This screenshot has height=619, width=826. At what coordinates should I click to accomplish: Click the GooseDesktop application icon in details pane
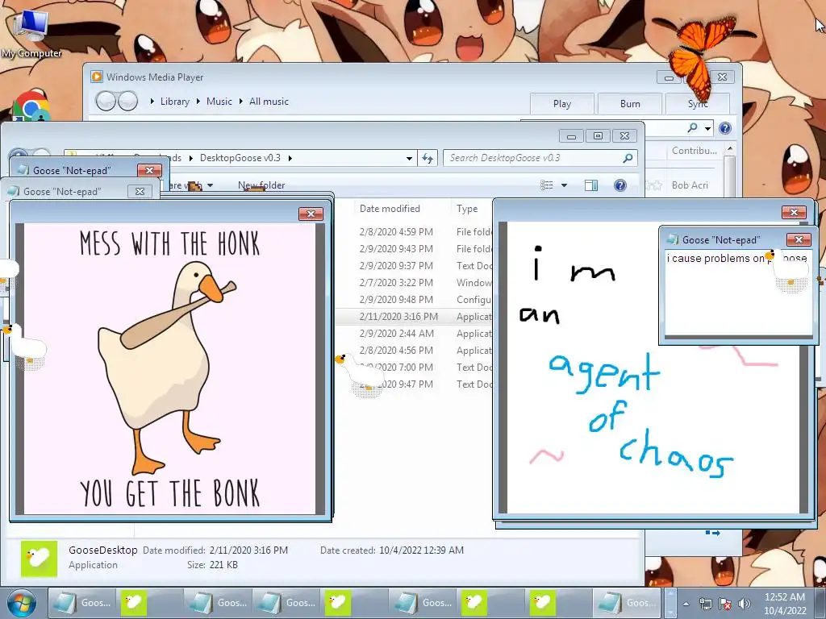point(39,559)
